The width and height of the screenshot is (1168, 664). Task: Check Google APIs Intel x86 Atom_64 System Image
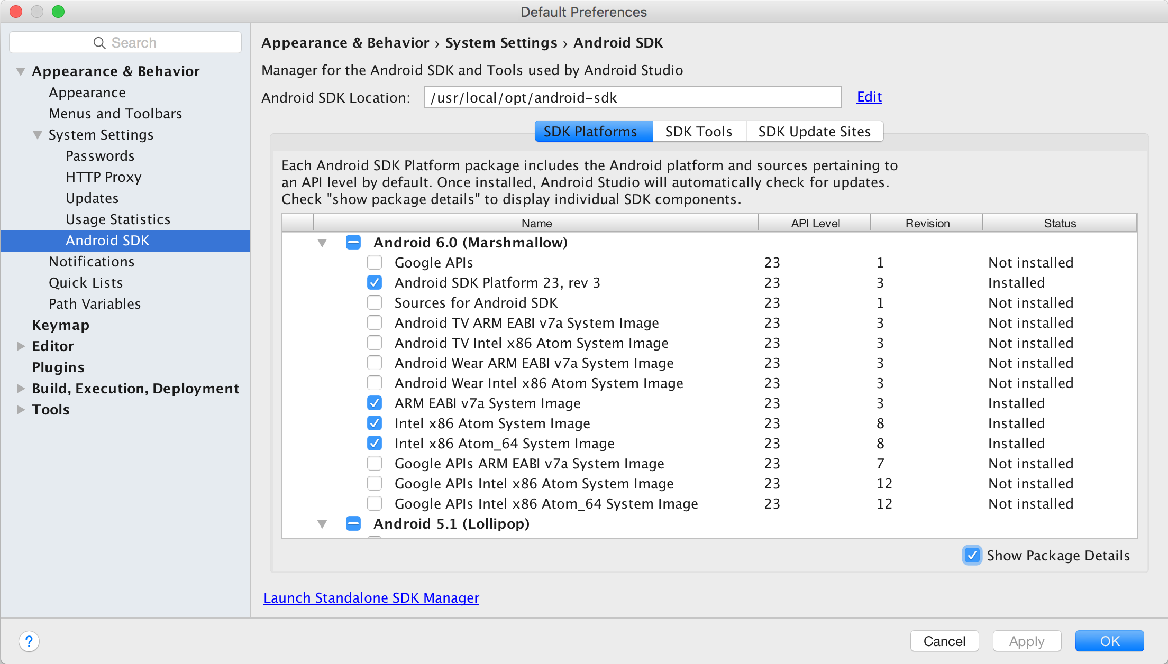coord(375,504)
